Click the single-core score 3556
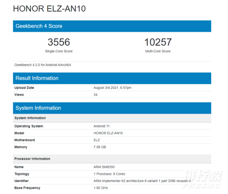228x194 pixels. 59,42
